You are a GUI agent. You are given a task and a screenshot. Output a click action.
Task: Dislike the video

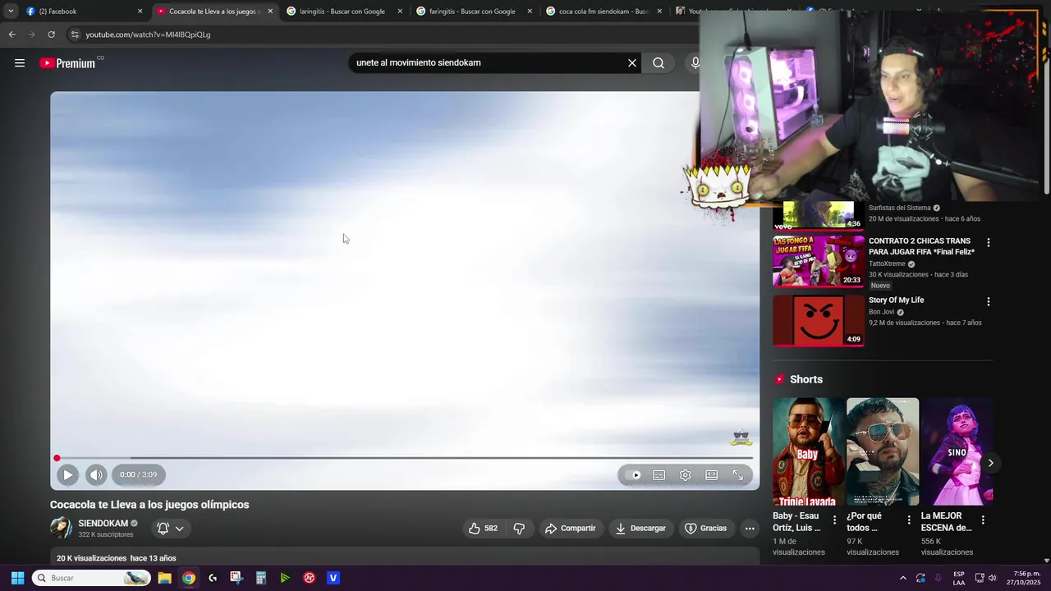point(519,529)
